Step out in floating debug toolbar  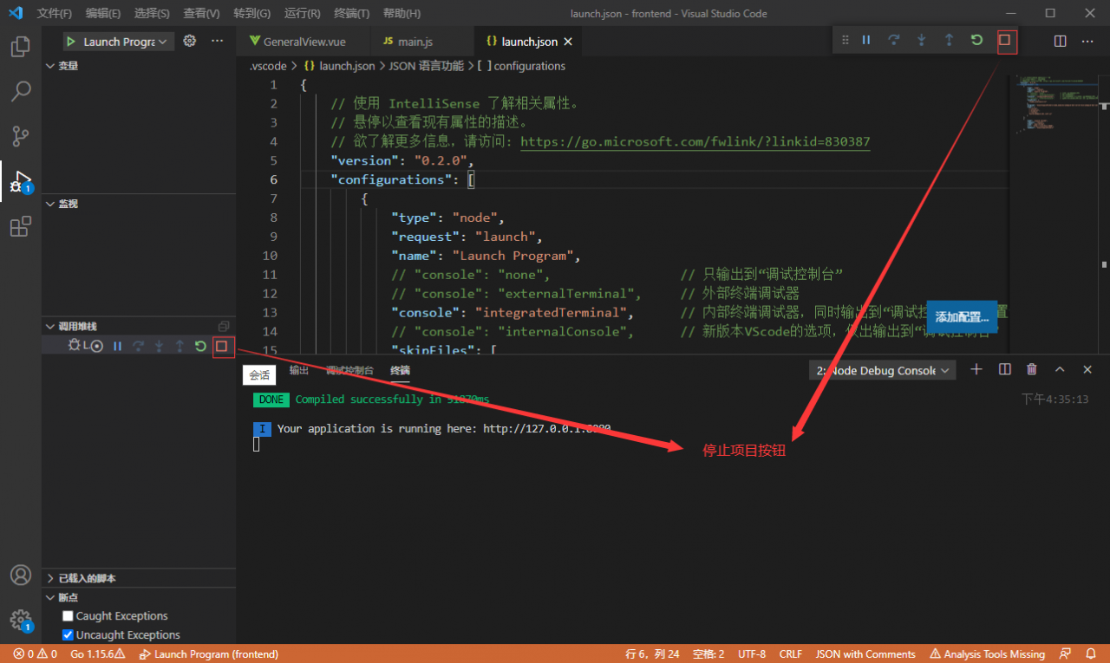point(949,40)
